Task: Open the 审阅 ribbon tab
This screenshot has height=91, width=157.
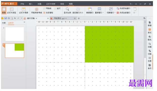Action: pyautogui.click(x=62, y=4)
